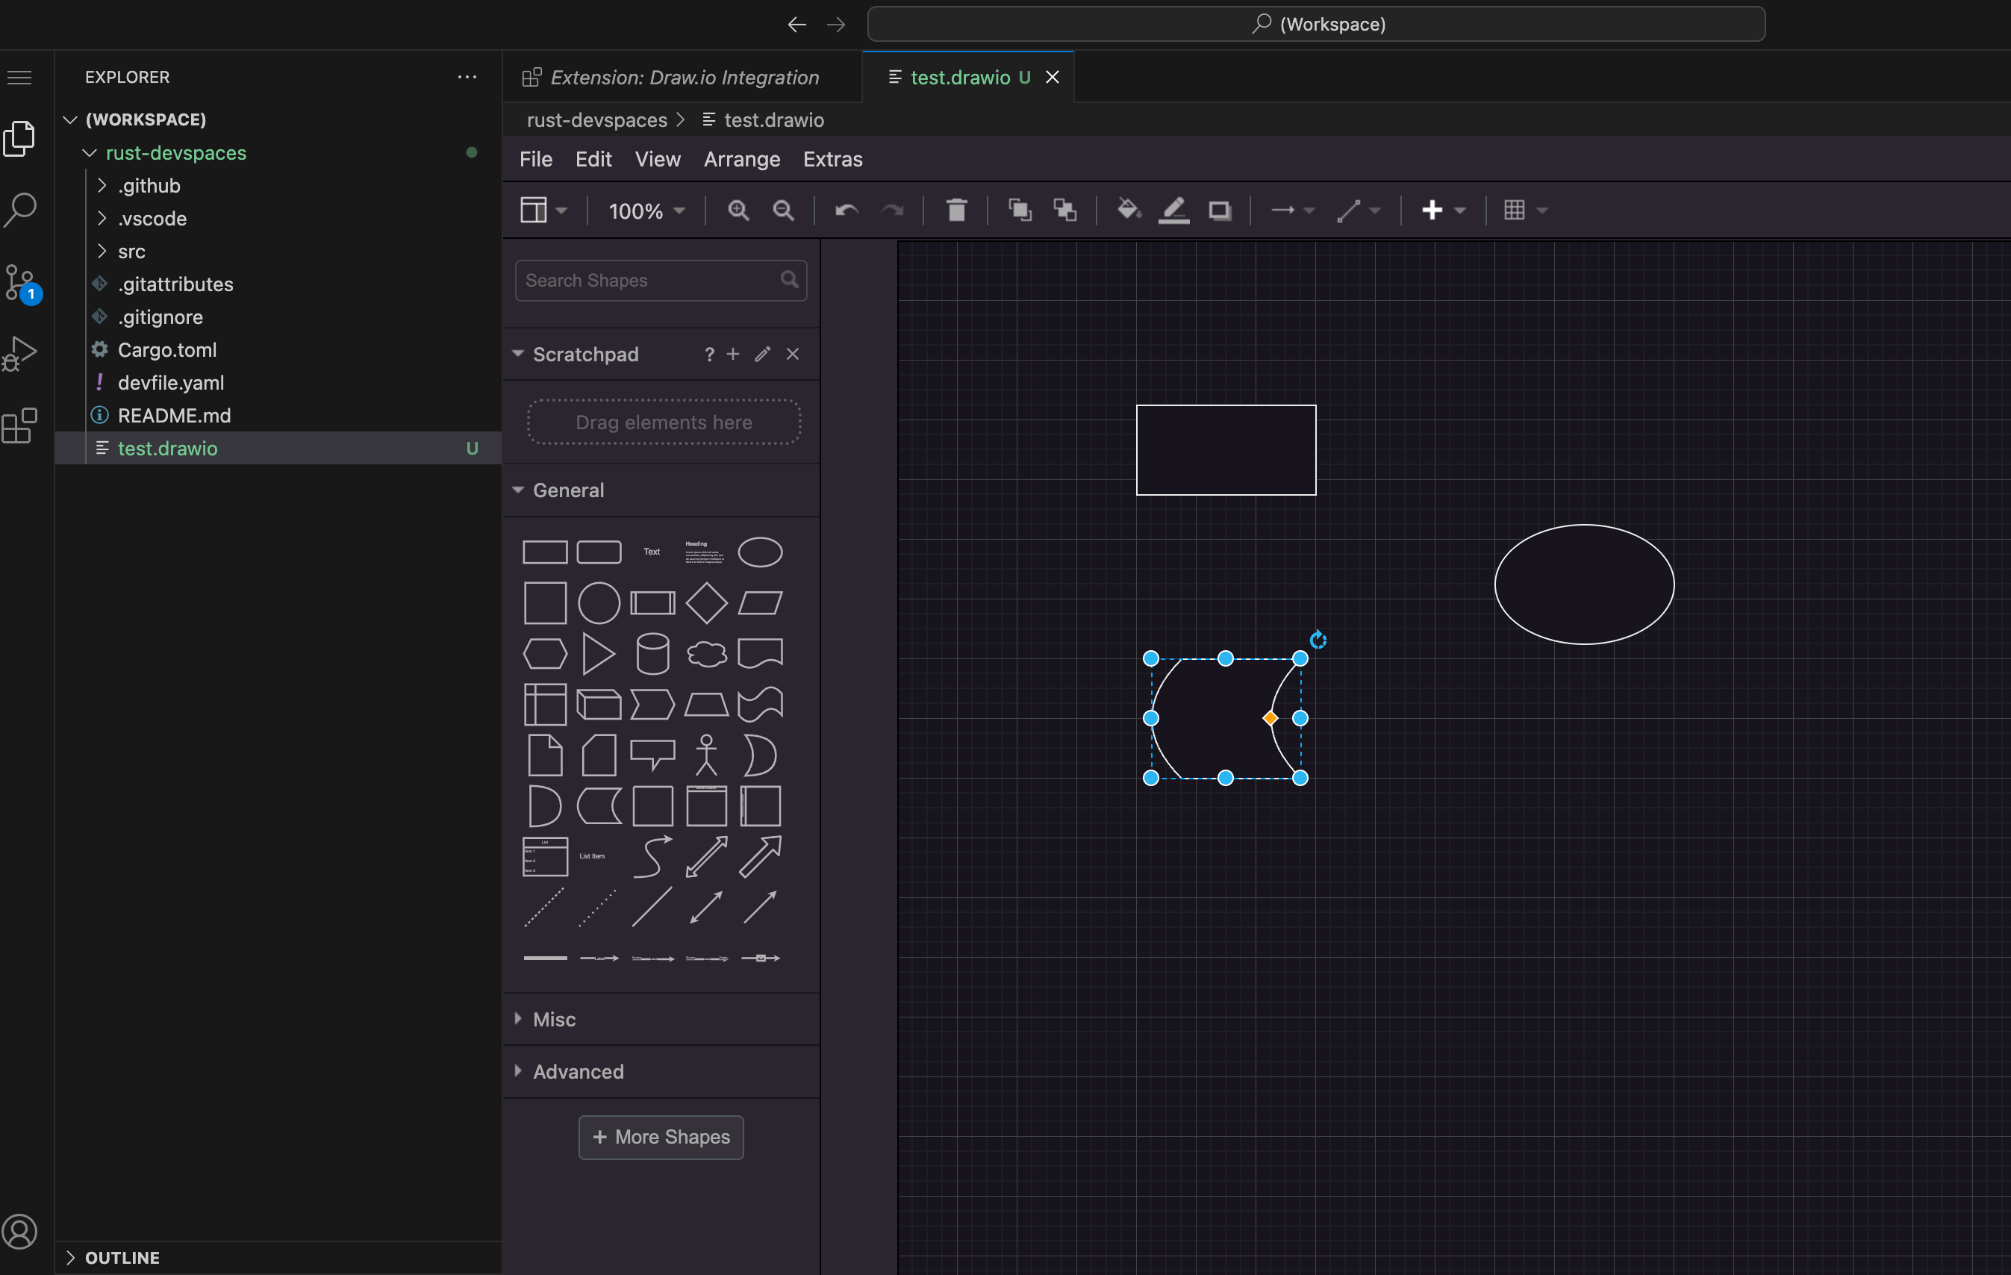Open the line color pencil tool
This screenshot has width=2011, height=1275.
coord(1174,211)
